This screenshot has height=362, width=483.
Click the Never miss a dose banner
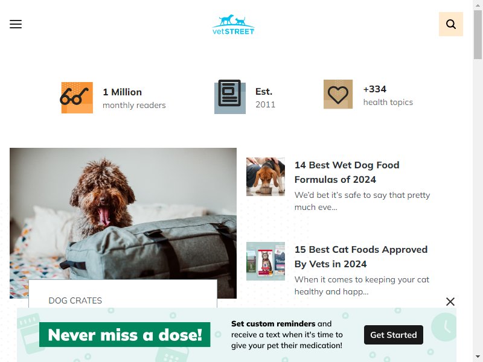pos(125,335)
